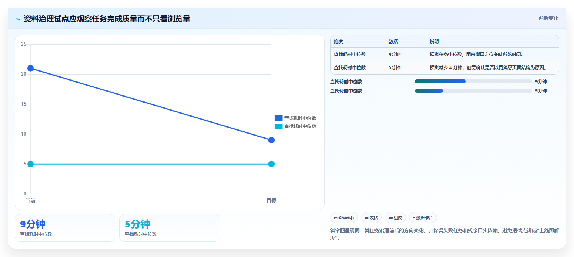574x257 pixels.
Task: Click the 进度 chip icon
Action: coord(390,218)
